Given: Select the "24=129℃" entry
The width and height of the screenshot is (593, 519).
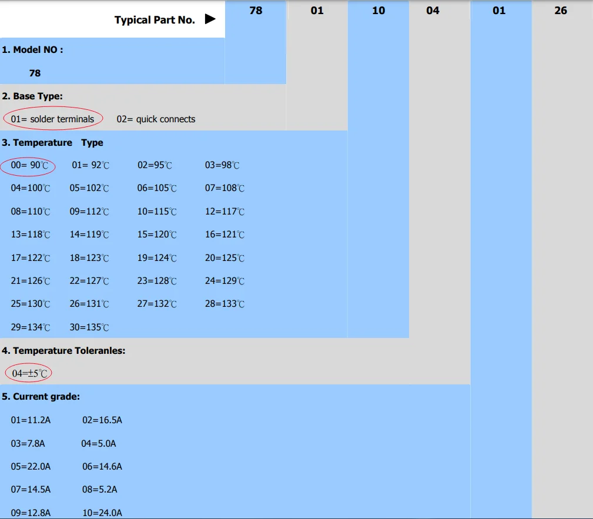Looking at the screenshot, I should point(225,281).
